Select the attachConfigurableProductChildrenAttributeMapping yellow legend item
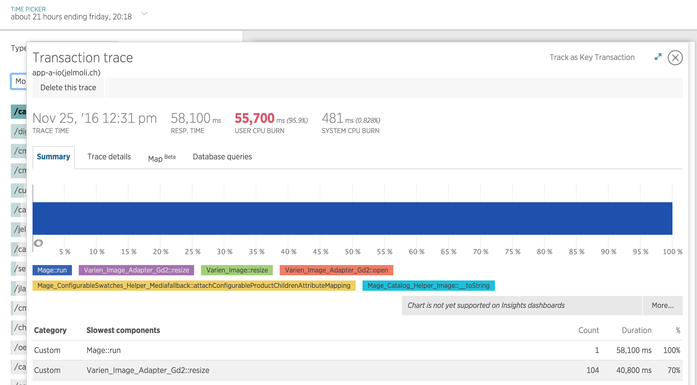This screenshot has width=697, height=385. coord(194,286)
